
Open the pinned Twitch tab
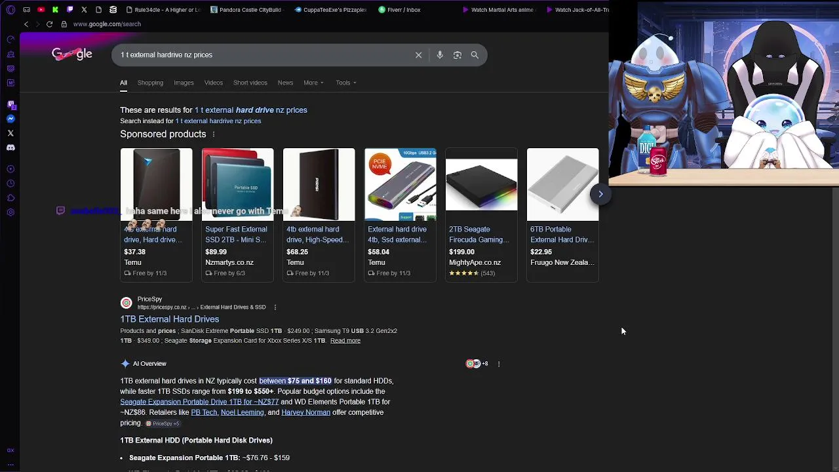click(x=69, y=10)
